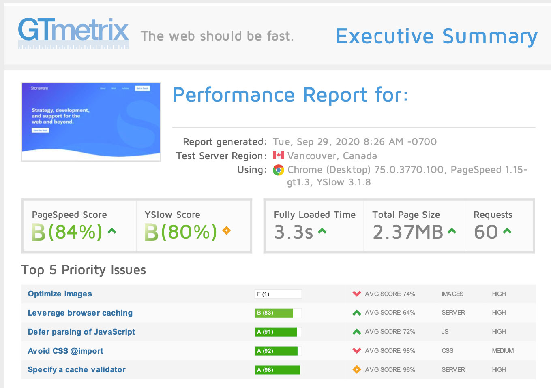
Task: Click AVG SCORE: 72% text
Action: click(x=390, y=332)
